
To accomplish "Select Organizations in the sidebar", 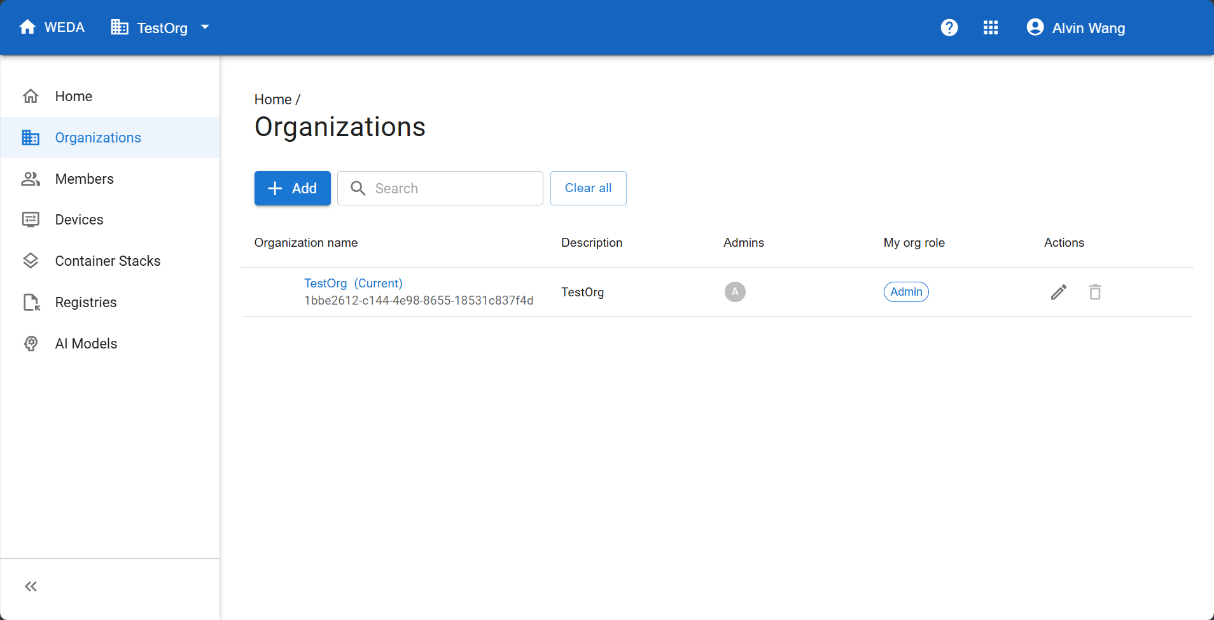I will pyautogui.click(x=110, y=137).
